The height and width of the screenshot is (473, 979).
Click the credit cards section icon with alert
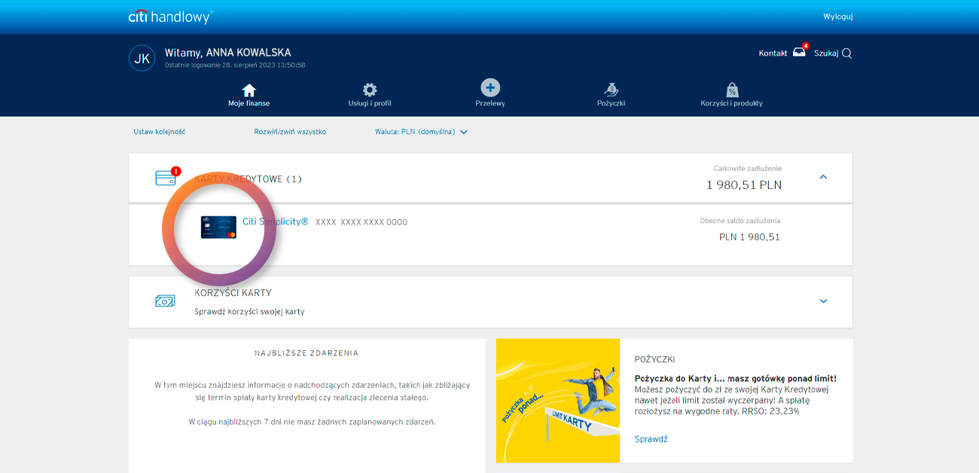(x=166, y=178)
